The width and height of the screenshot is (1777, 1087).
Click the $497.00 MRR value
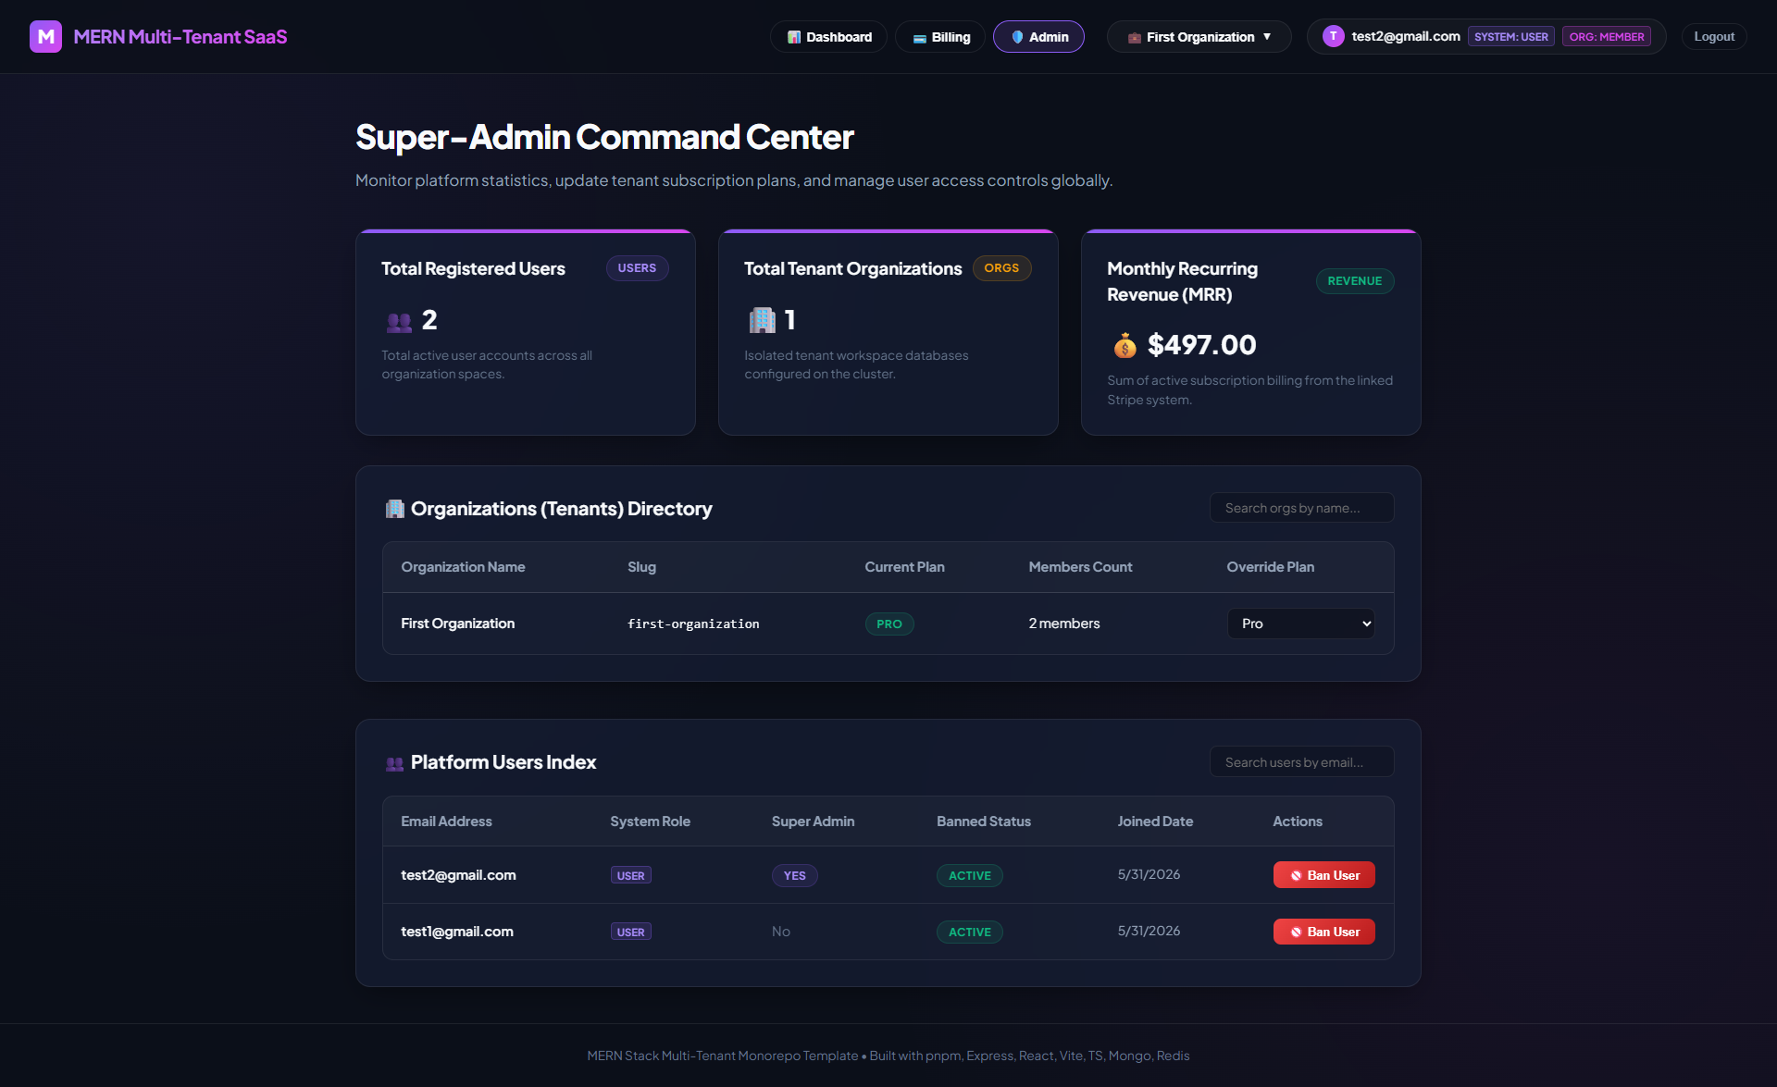[1201, 345]
